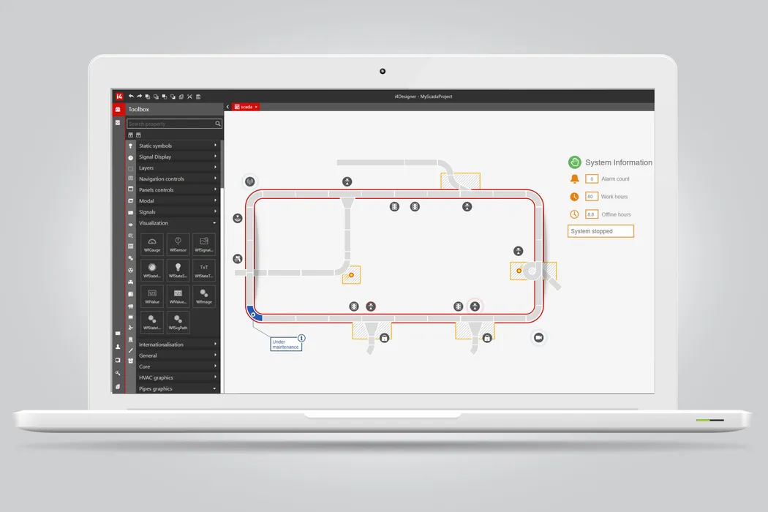Click the Visualization eye category icon
The width and height of the screenshot is (768, 512).
tap(130, 225)
